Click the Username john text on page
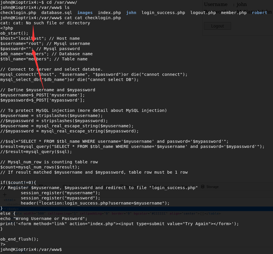Image resolution: width=273 pixels, height=254 pixels. [x=225, y=4]
